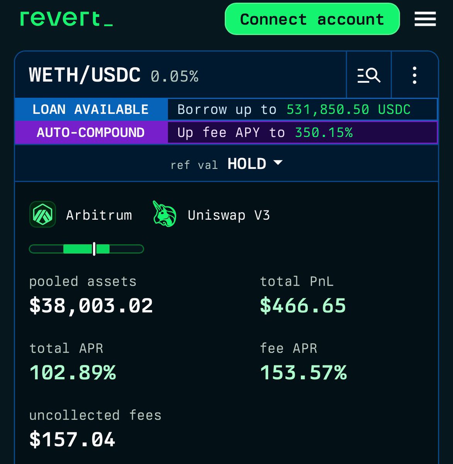Viewport: 453px width, 464px height.
Task: Click the WETH/USDC pair title
Action: click(x=85, y=75)
